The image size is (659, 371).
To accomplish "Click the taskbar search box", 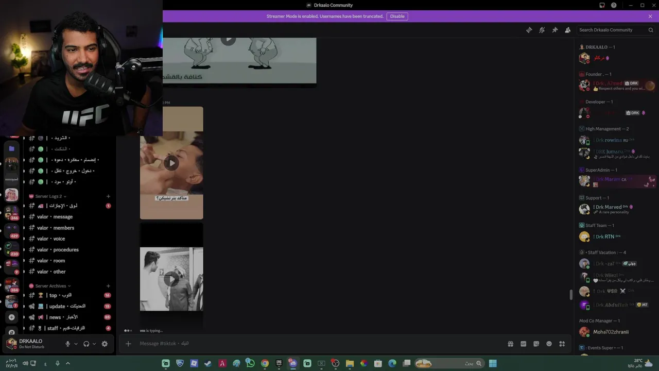I will (x=449, y=363).
